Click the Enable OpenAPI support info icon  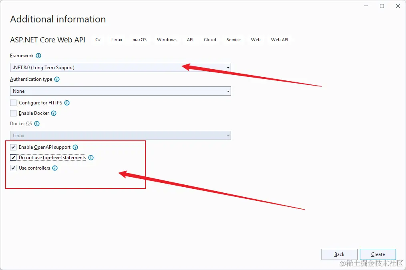(75, 147)
